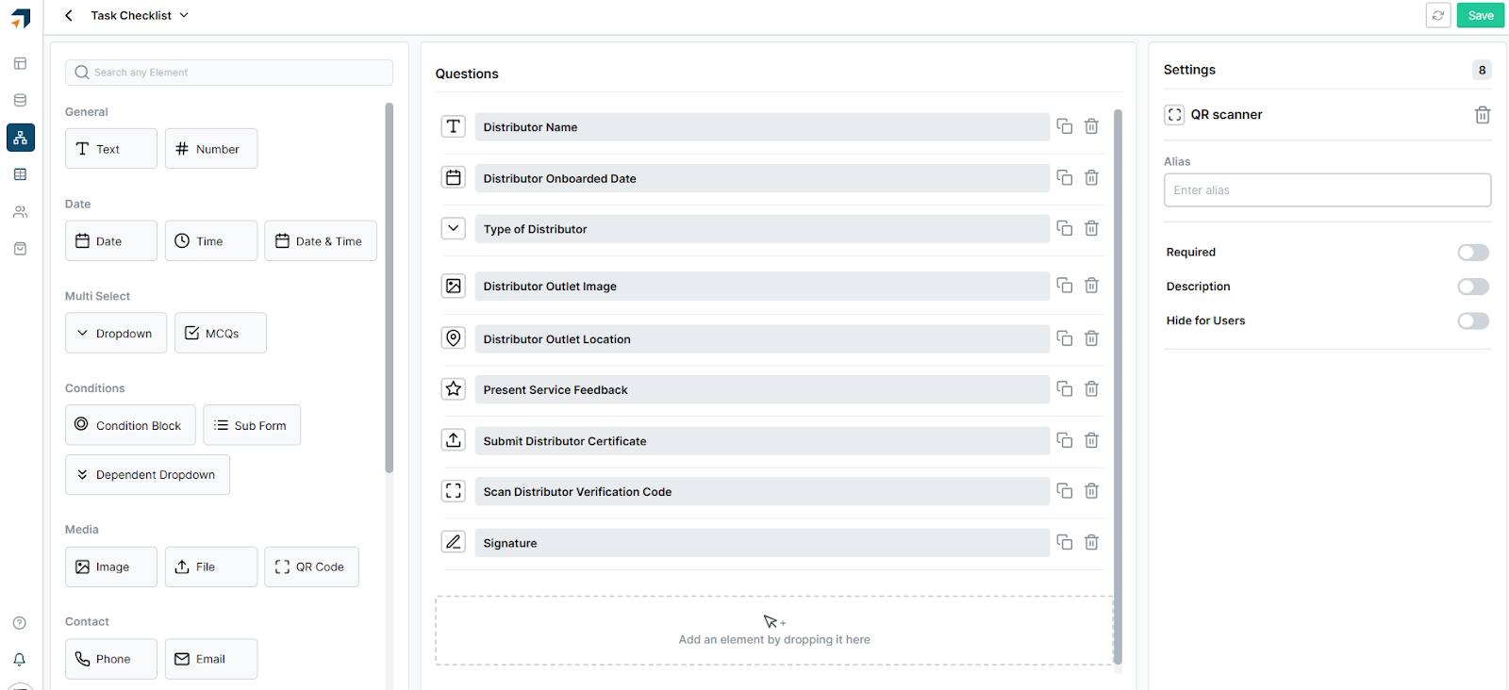Click the shopping bag icon in the sidebar

tap(20, 248)
